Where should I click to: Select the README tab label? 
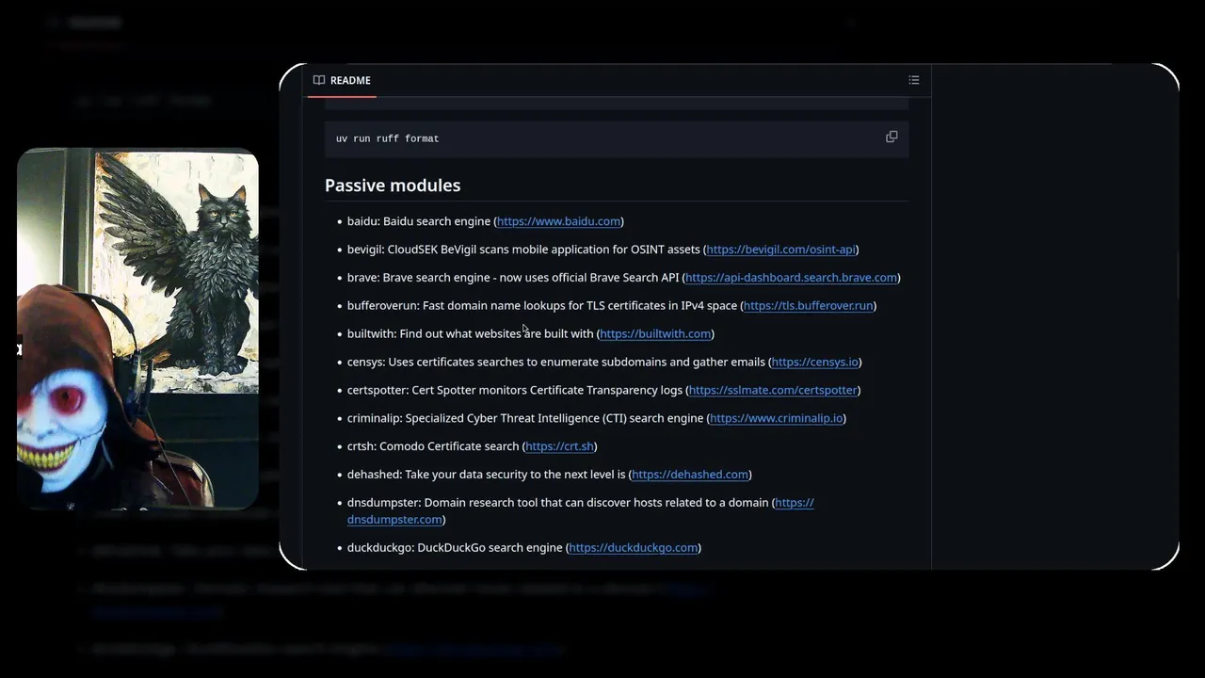click(x=350, y=80)
